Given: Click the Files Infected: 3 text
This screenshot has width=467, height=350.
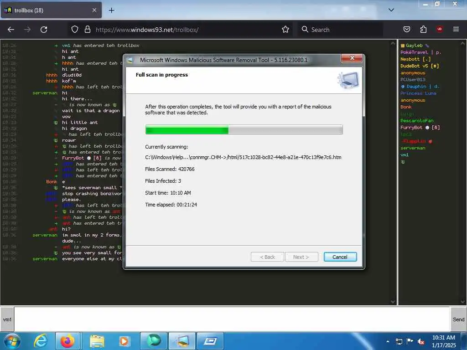Looking at the screenshot, I should (163, 181).
